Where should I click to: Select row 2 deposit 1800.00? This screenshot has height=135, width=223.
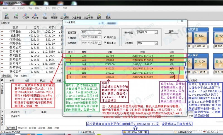pyautogui.click(x=125, y=60)
